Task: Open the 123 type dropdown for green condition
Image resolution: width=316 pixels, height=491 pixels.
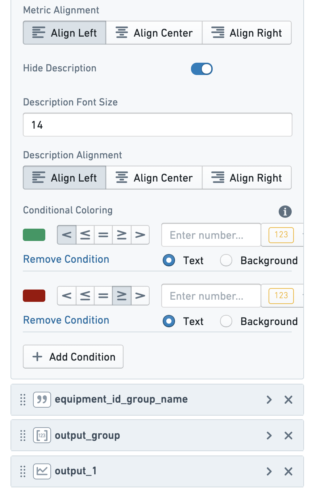Action: [x=283, y=235]
